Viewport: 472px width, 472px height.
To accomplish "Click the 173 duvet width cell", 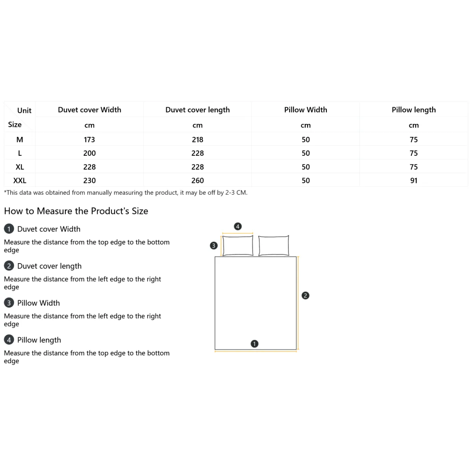I will pos(89,140).
